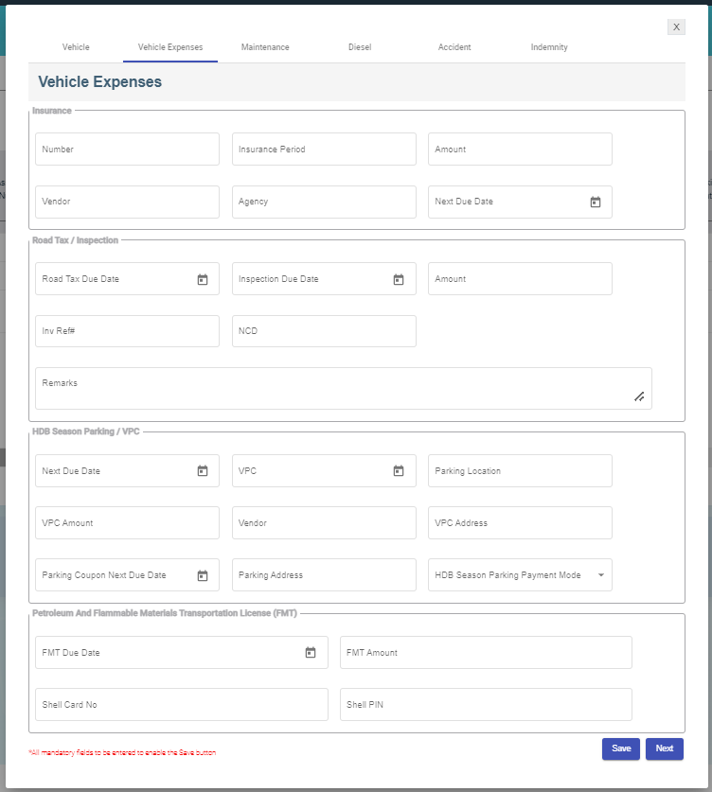712x792 pixels.
Task: Click Inspection Due Date calendar icon
Action: [399, 279]
